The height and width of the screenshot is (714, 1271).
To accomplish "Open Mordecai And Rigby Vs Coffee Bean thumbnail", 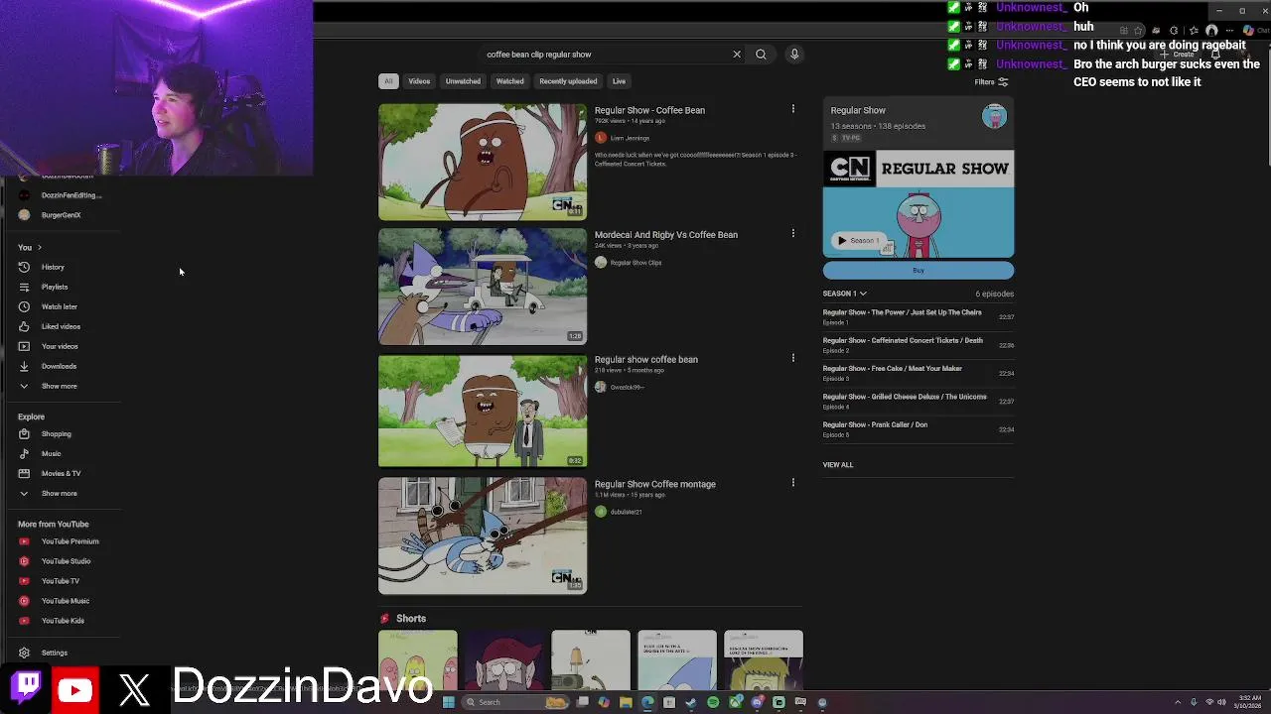I will coord(483,287).
